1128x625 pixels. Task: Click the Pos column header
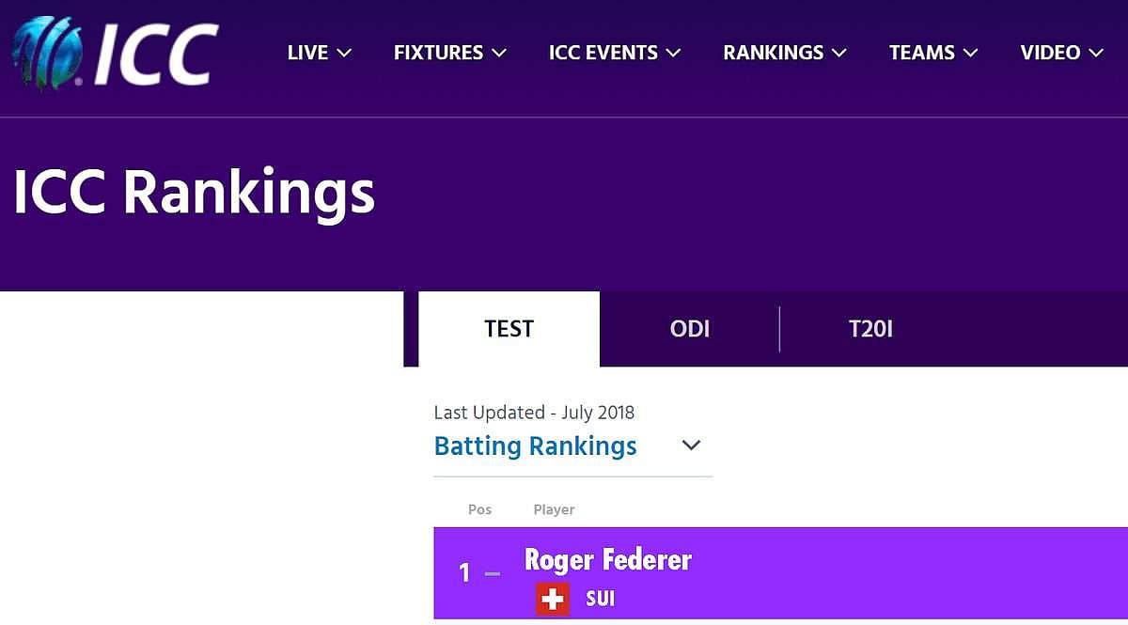pyautogui.click(x=479, y=509)
